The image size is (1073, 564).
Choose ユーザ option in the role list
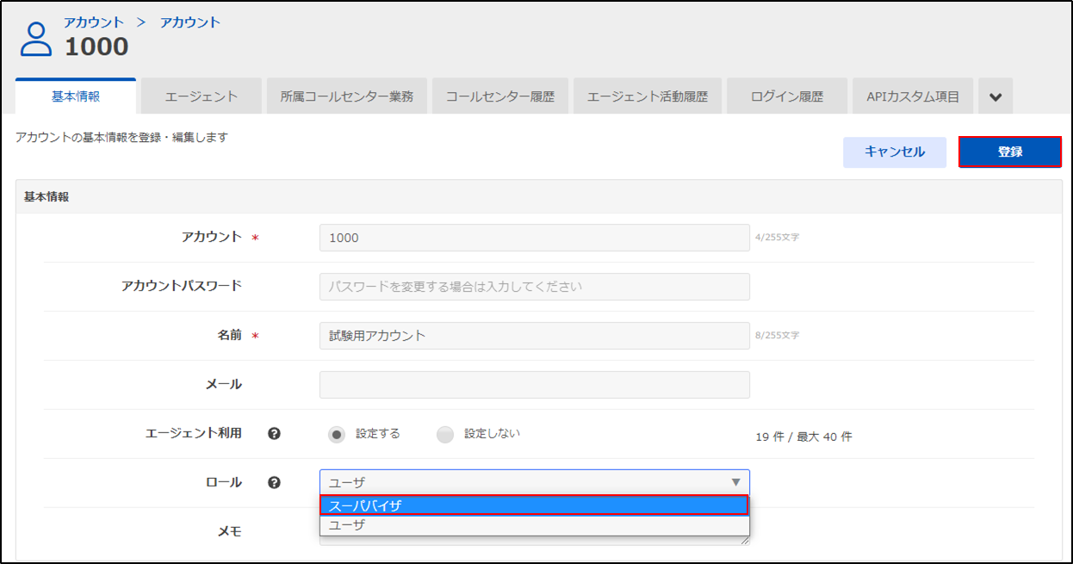coord(534,524)
